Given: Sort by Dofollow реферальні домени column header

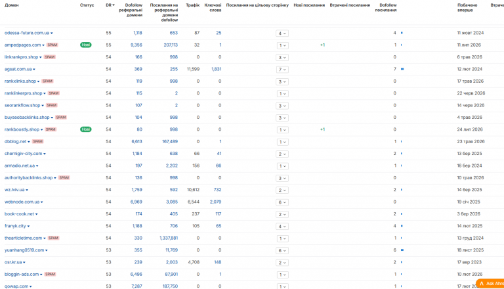Looking at the screenshot, I should [131, 10].
